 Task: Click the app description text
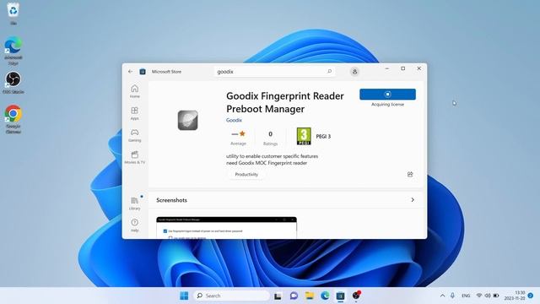[x=272, y=160]
